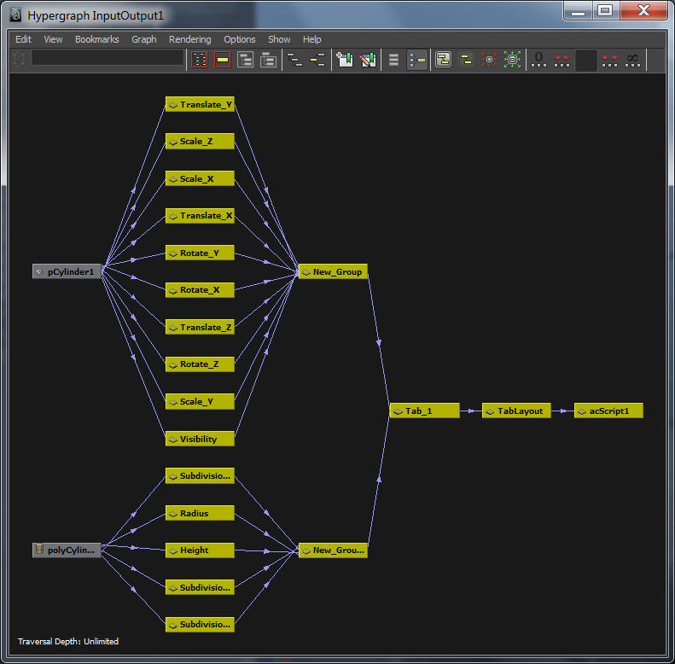The image size is (675, 664).
Task: Click the Frame All icon in toolbar
Action: [199, 60]
